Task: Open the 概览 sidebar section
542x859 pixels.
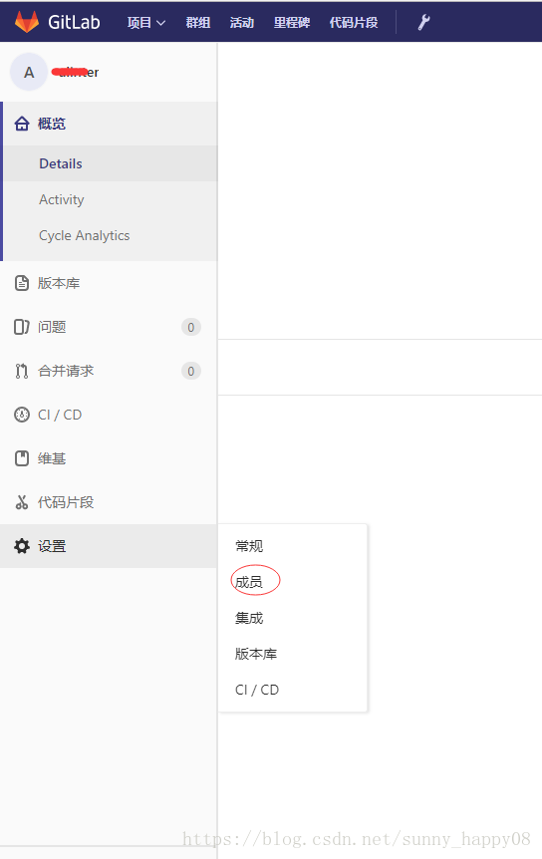Action: point(110,124)
